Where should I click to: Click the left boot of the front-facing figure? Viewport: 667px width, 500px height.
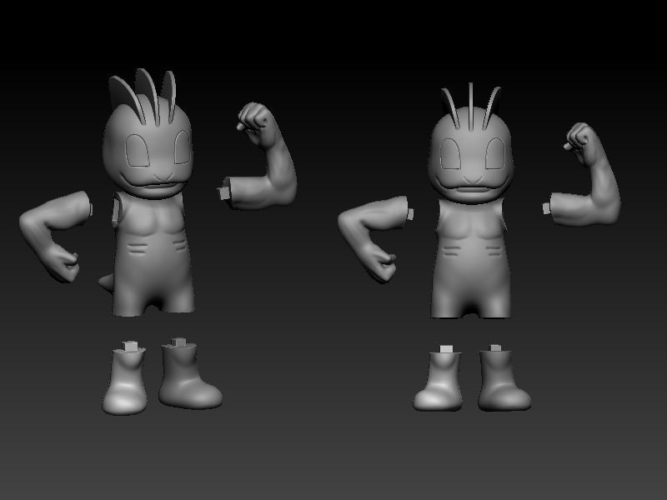[439, 381]
